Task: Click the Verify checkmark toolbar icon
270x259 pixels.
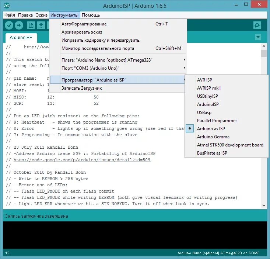Action: tap(9, 25)
